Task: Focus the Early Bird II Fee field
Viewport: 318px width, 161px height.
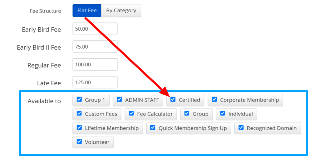Action: pyautogui.click(x=95, y=47)
